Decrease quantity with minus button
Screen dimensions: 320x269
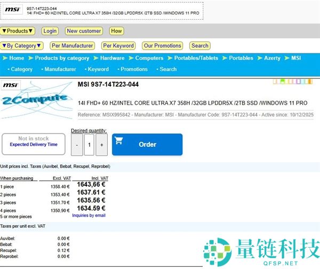tap(77, 145)
